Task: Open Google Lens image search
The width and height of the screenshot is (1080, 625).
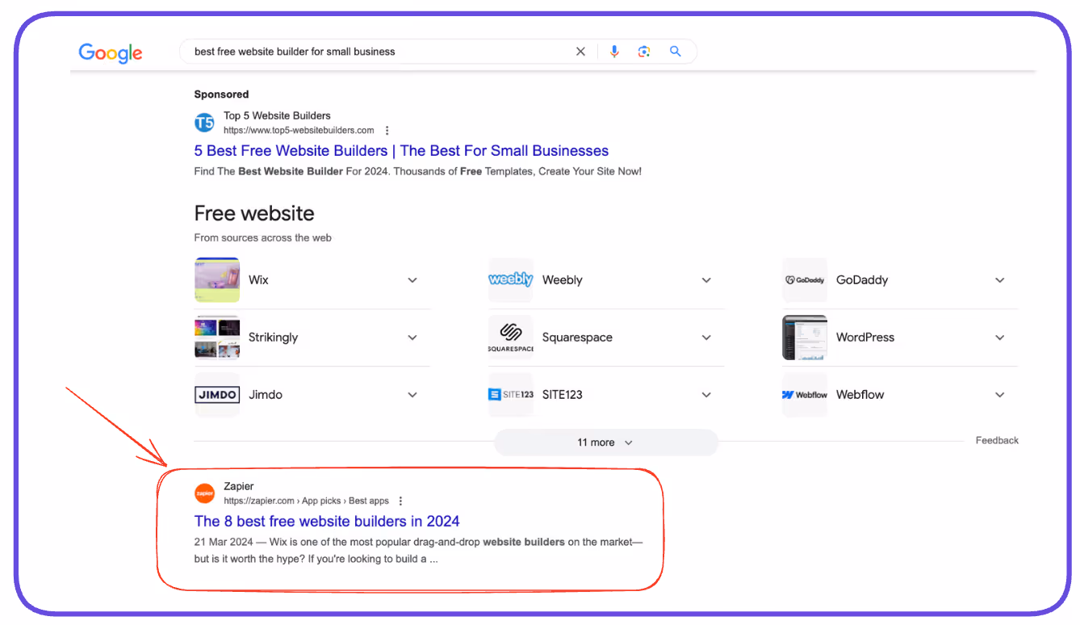Action: click(643, 52)
